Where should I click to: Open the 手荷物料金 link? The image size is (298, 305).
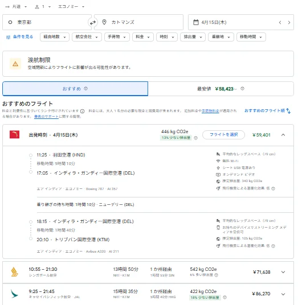point(210,111)
